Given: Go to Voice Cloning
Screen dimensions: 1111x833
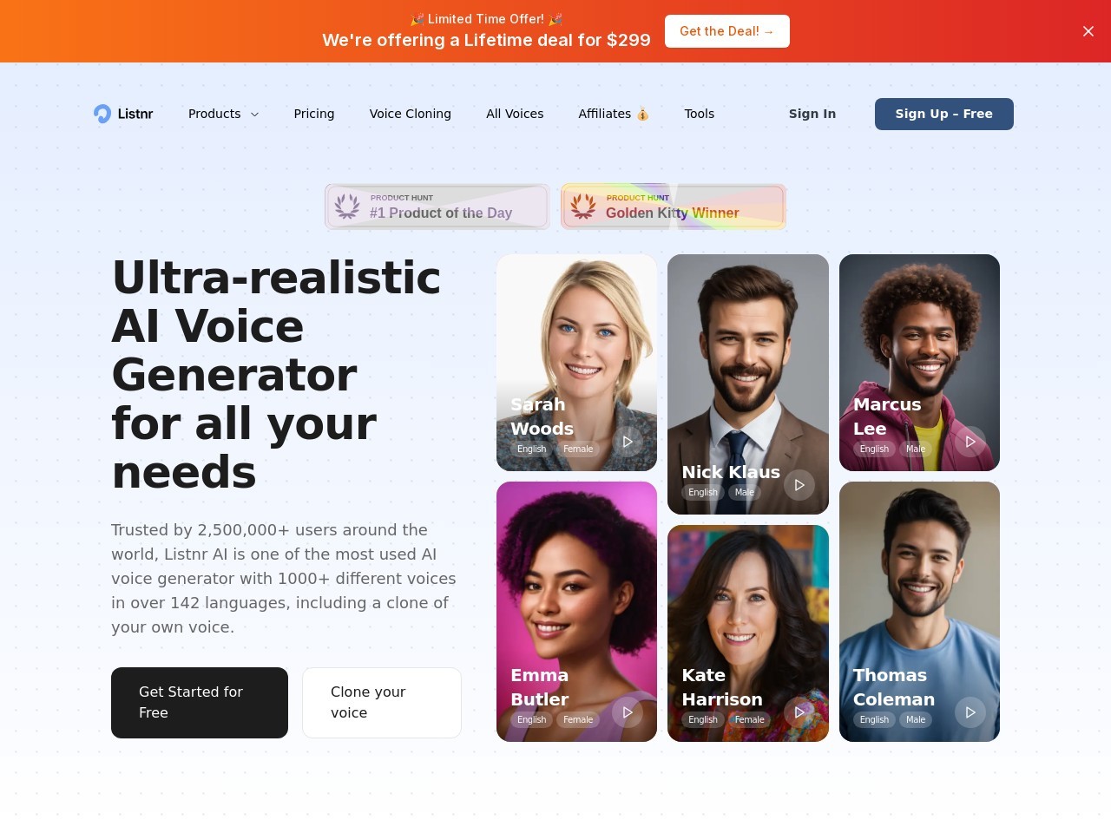Looking at the screenshot, I should point(411,114).
